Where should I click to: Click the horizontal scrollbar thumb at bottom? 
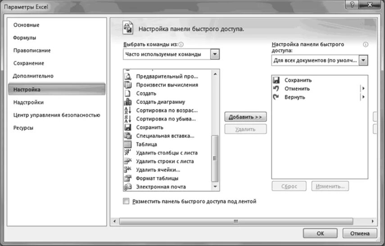point(236,221)
